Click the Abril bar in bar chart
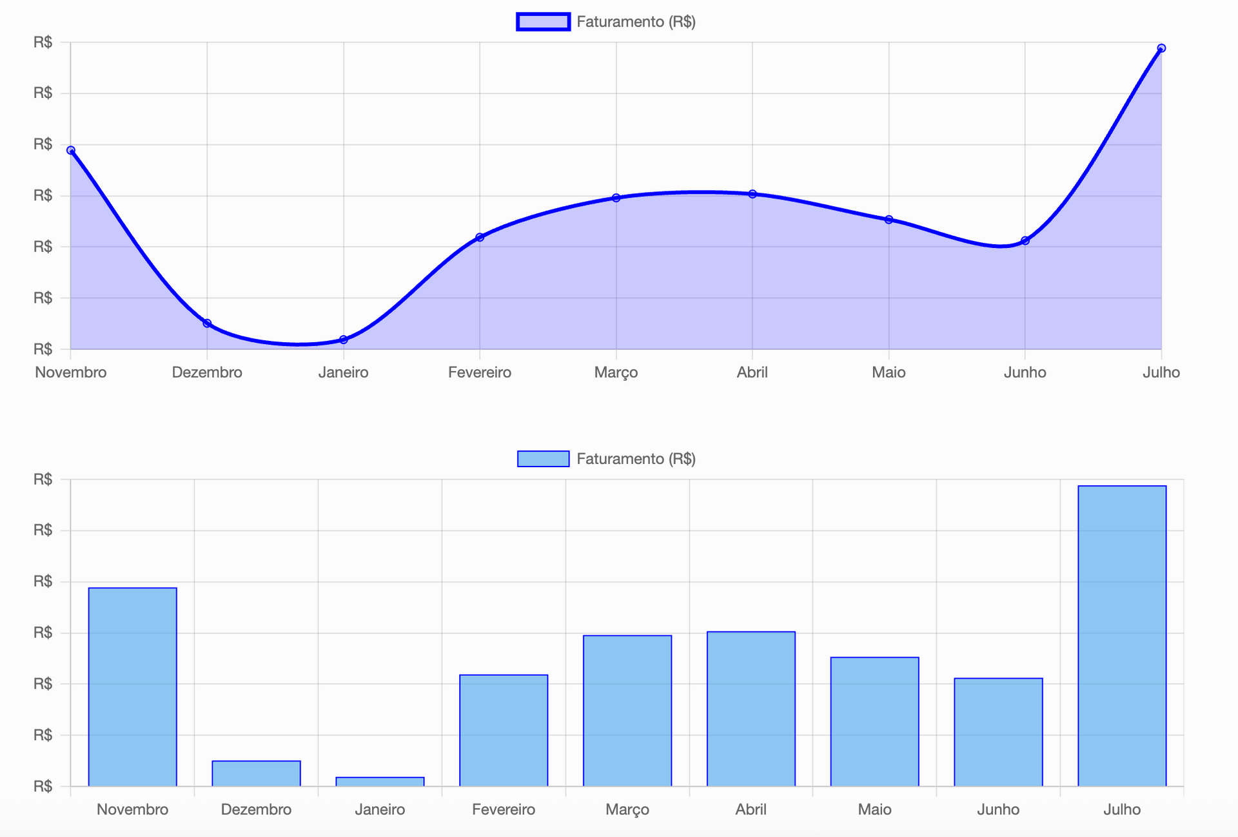This screenshot has height=837, width=1238. point(751,709)
